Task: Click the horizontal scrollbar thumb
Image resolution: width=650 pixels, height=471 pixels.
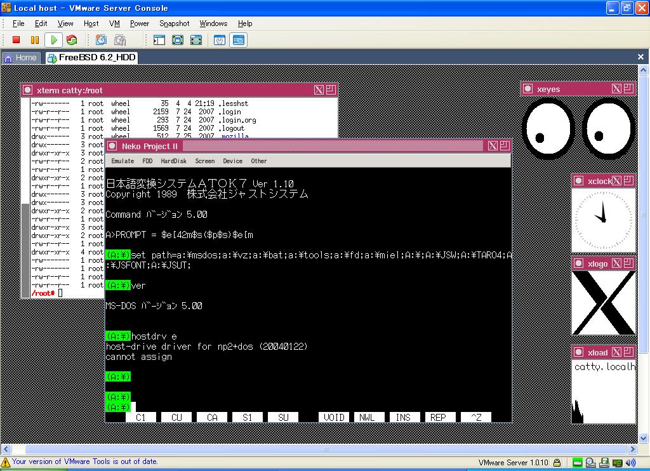Action: coord(326,449)
